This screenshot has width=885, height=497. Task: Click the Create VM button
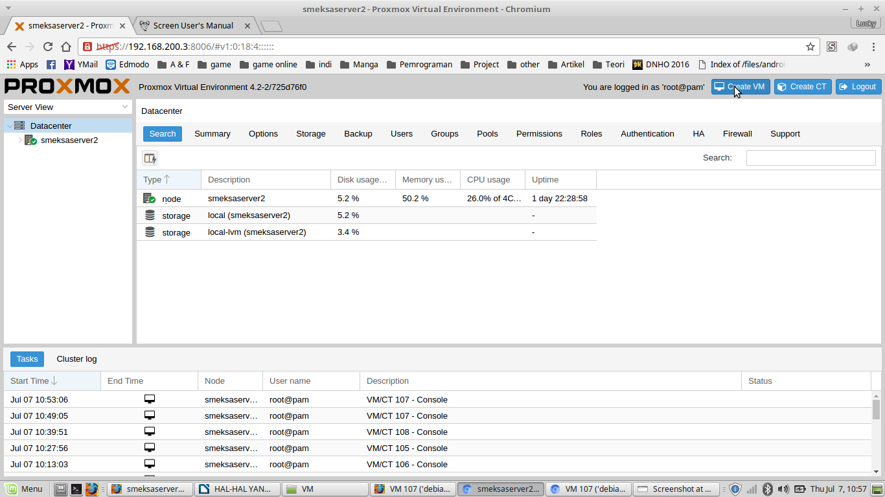(x=741, y=87)
